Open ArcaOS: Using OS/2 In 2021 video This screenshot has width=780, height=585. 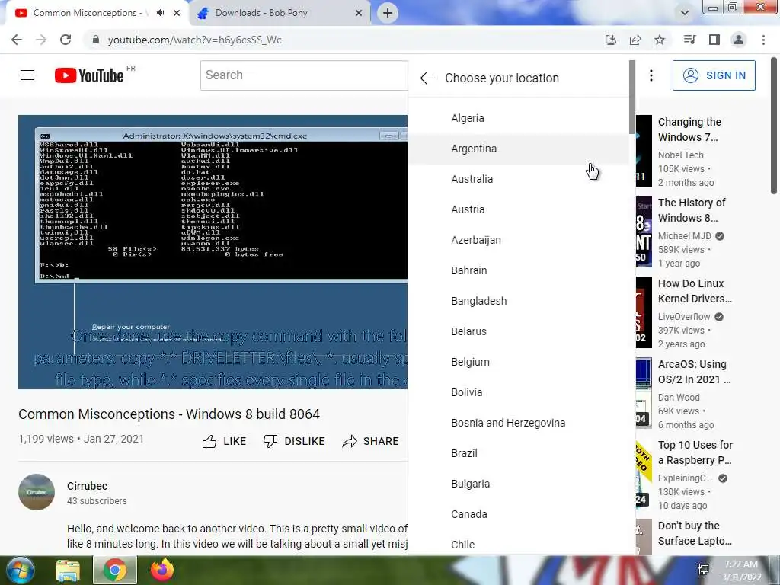coord(695,372)
